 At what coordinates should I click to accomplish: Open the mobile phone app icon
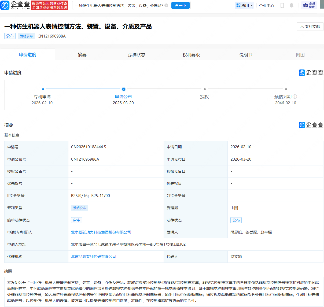point(282,5)
